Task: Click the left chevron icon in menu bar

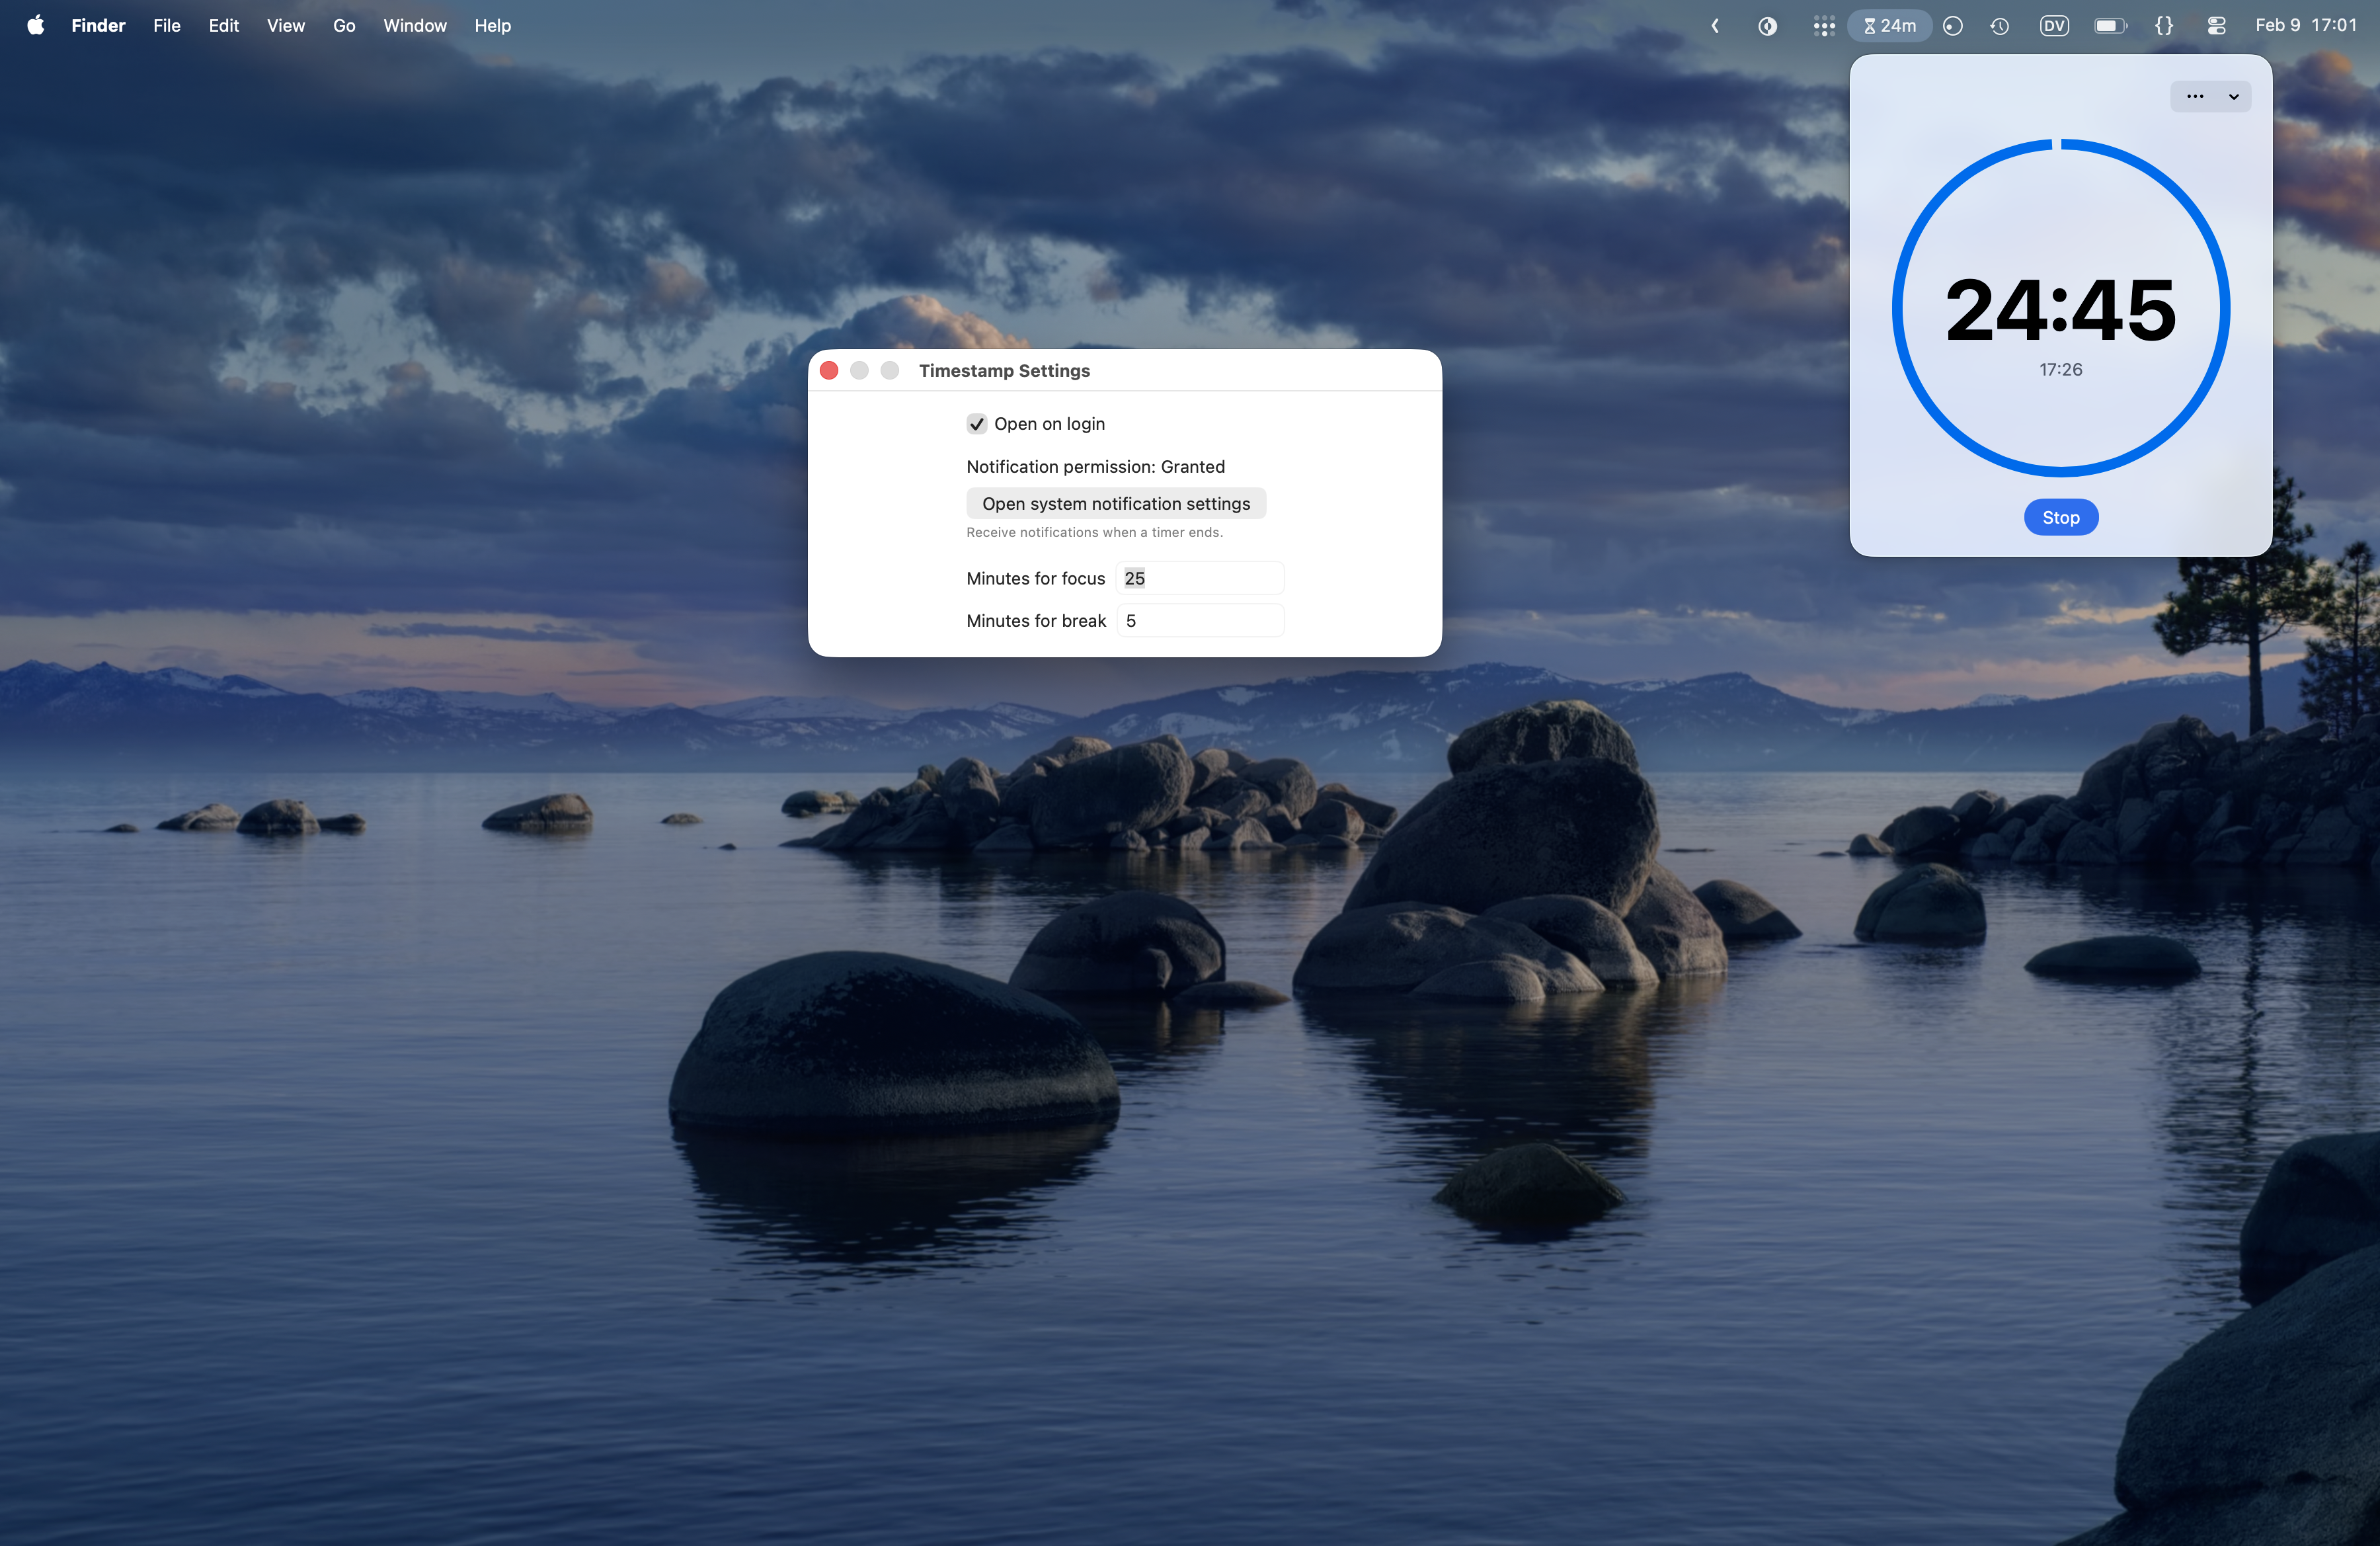Action: 1714,25
